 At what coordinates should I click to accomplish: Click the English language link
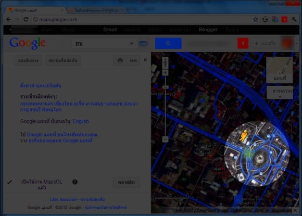click(x=81, y=121)
